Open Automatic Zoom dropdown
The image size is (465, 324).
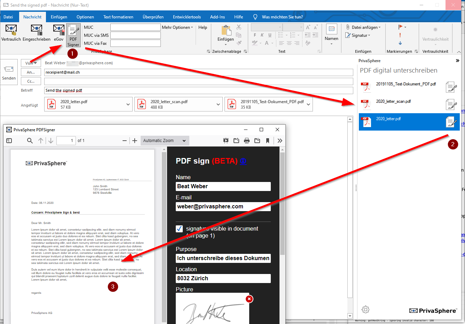pos(165,141)
